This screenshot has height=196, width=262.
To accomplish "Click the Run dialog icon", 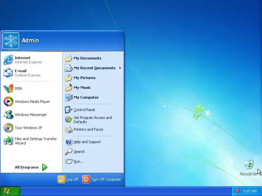I will (x=68, y=161).
